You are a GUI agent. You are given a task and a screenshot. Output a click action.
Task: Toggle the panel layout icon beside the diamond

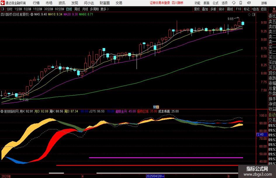click(x=254, y=15)
